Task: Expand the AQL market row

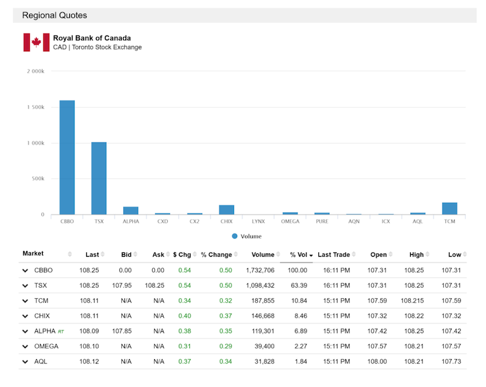Action: pyautogui.click(x=25, y=361)
